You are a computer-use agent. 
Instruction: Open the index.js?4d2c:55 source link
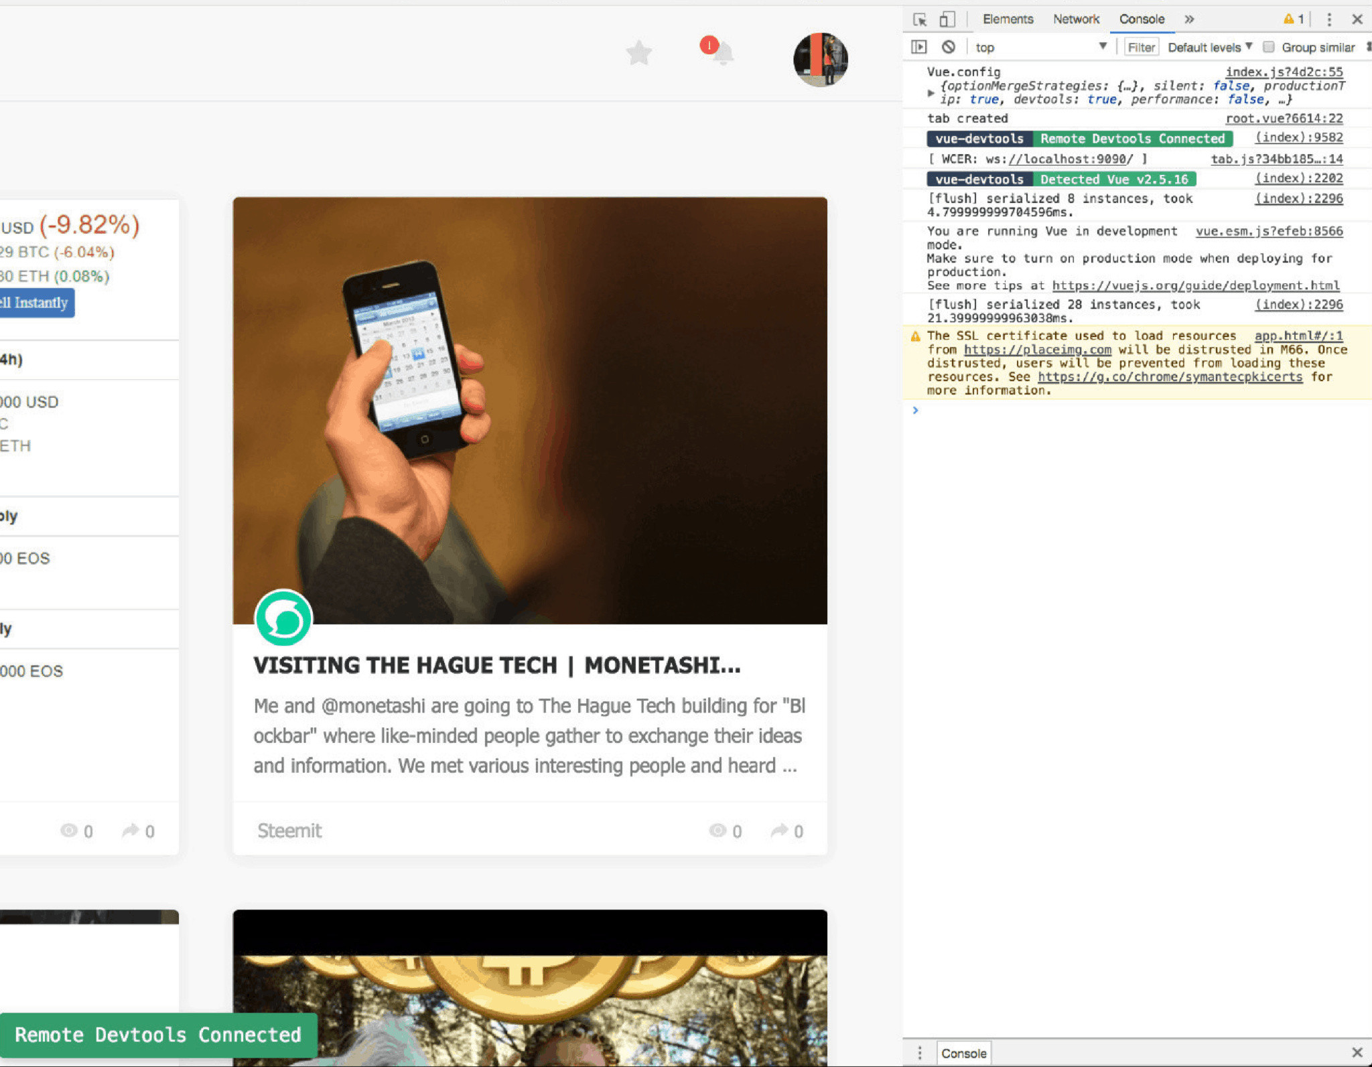pyautogui.click(x=1284, y=72)
